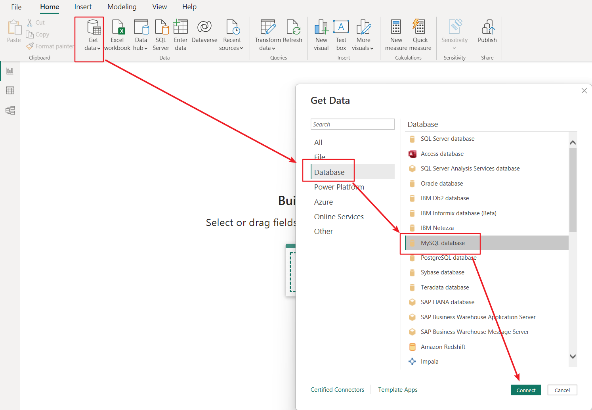Switch to the Modeling ribbon tab

122,6
